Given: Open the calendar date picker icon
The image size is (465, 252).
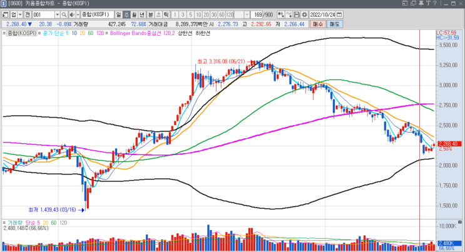Looking at the screenshot, I should 340,14.
